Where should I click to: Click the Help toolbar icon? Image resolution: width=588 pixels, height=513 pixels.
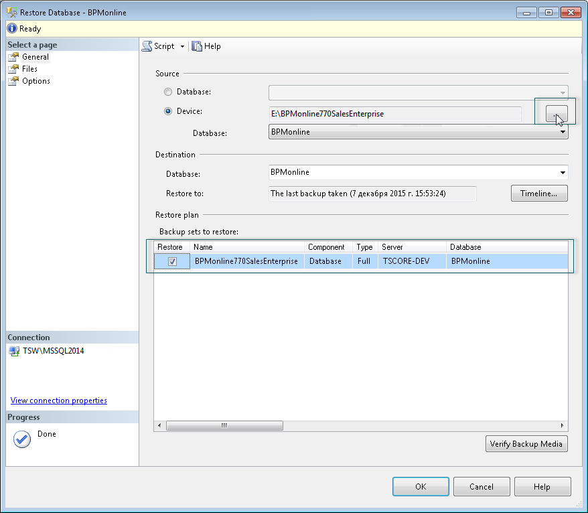point(196,46)
